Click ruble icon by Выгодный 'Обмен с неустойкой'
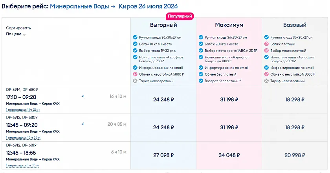This screenshot has height=173, width=330. click(135, 74)
